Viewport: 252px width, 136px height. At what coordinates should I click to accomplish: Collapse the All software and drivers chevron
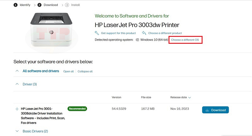(17, 71)
